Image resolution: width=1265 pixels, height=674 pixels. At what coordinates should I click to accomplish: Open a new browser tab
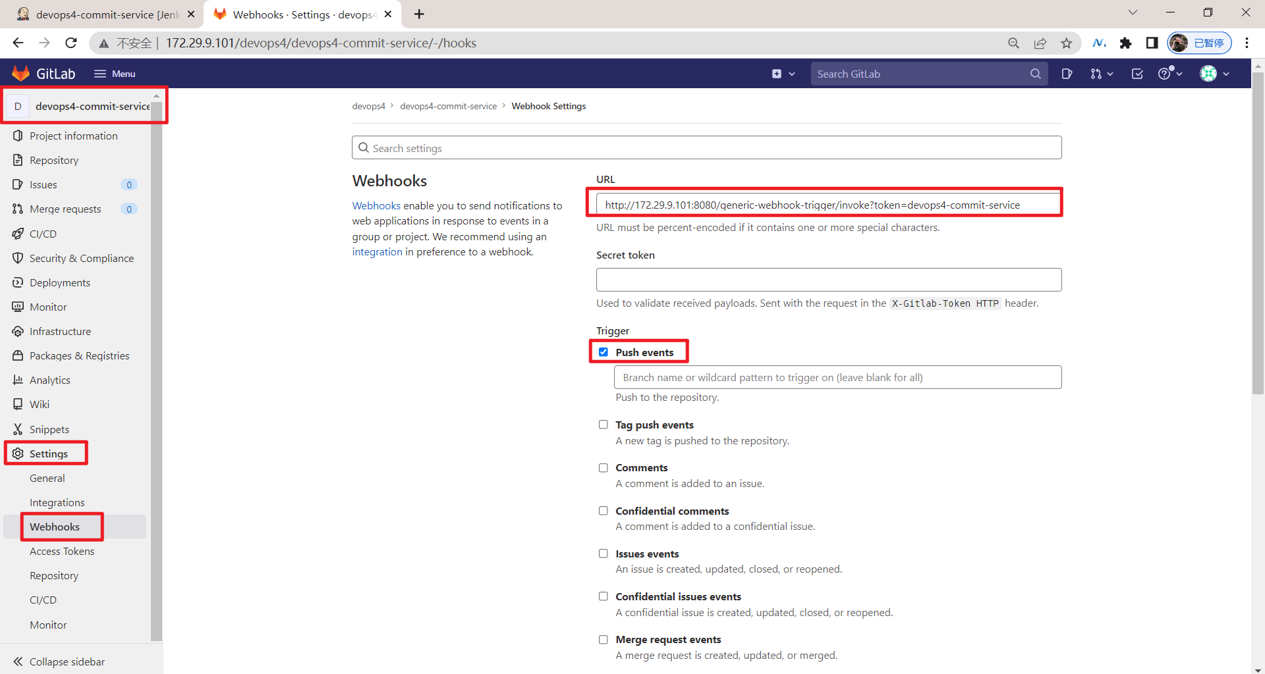point(419,14)
